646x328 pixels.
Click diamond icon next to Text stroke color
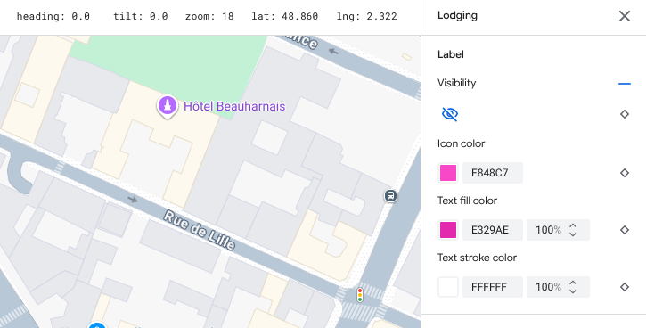[625, 287]
